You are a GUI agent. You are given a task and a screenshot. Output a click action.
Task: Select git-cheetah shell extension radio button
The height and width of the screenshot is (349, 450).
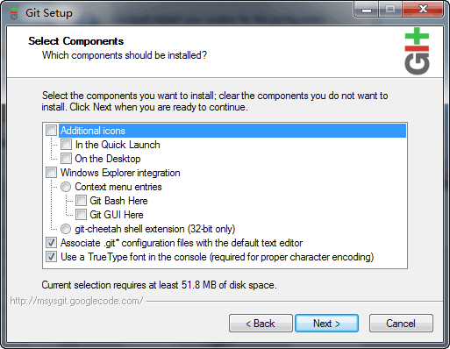click(x=66, y=229)
